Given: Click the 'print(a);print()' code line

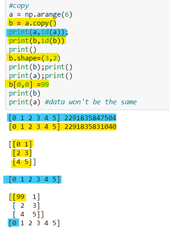Looking at the screenshot, I should (x=40, y=76).
